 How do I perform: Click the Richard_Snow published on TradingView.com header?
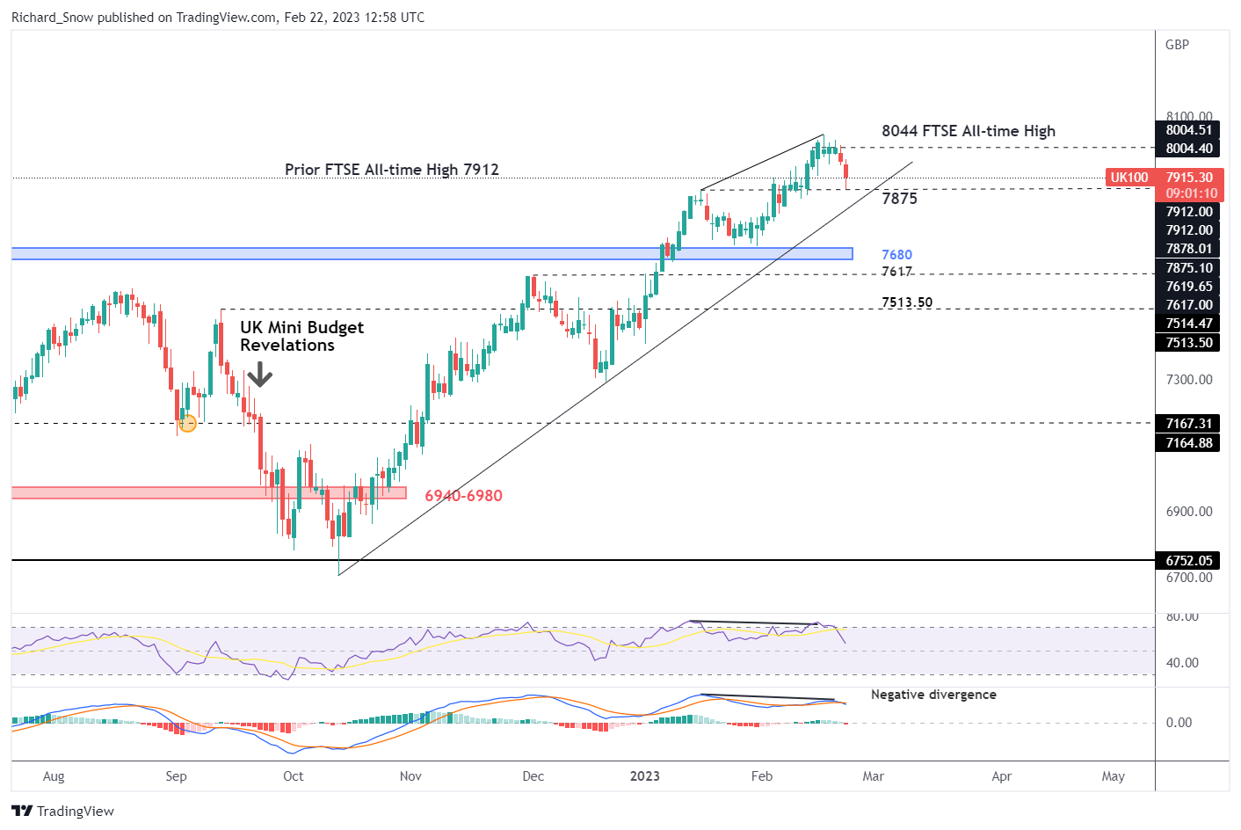[218, 17]
